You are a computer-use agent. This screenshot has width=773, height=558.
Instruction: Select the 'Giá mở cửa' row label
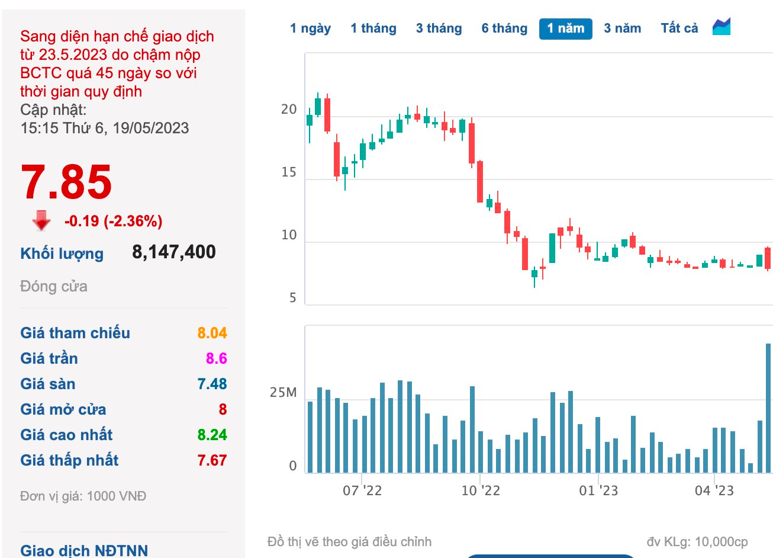point(63,409)
